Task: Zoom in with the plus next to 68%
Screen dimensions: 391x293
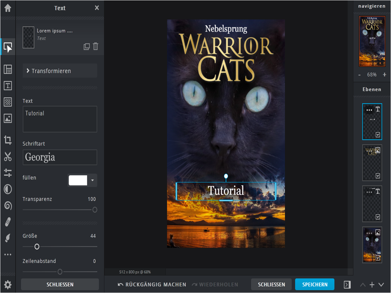Action: pyautogui.click(x=385, y=75)
